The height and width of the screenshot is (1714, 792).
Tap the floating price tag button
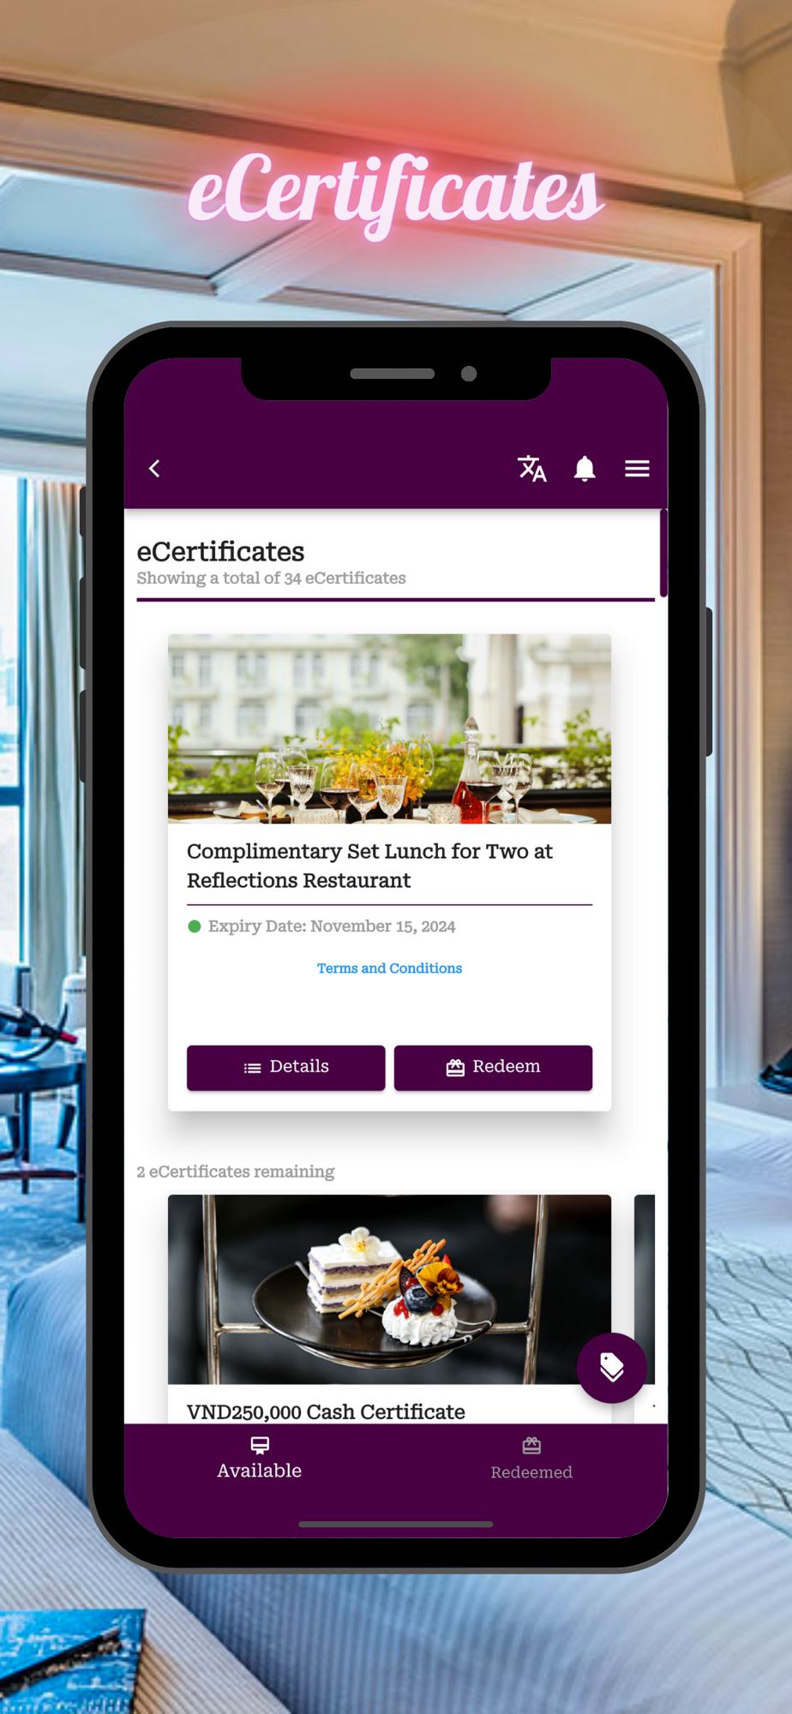611,1368
